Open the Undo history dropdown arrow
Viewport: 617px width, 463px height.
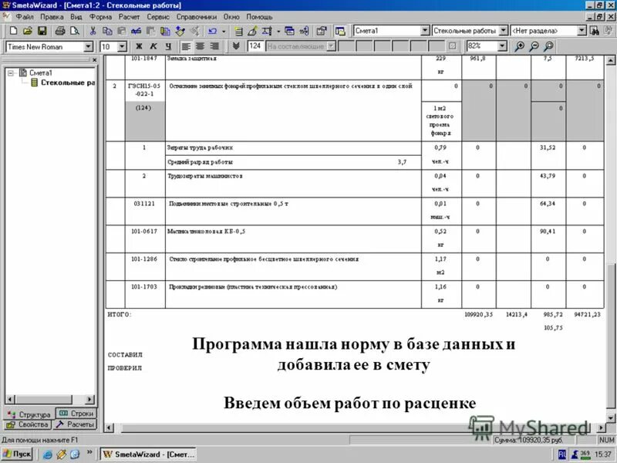tap(224, 31)
